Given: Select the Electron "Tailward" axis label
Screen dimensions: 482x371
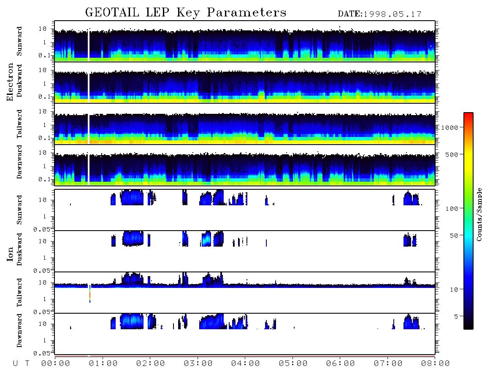Looking at the screenshot, I should click(19, 124).
